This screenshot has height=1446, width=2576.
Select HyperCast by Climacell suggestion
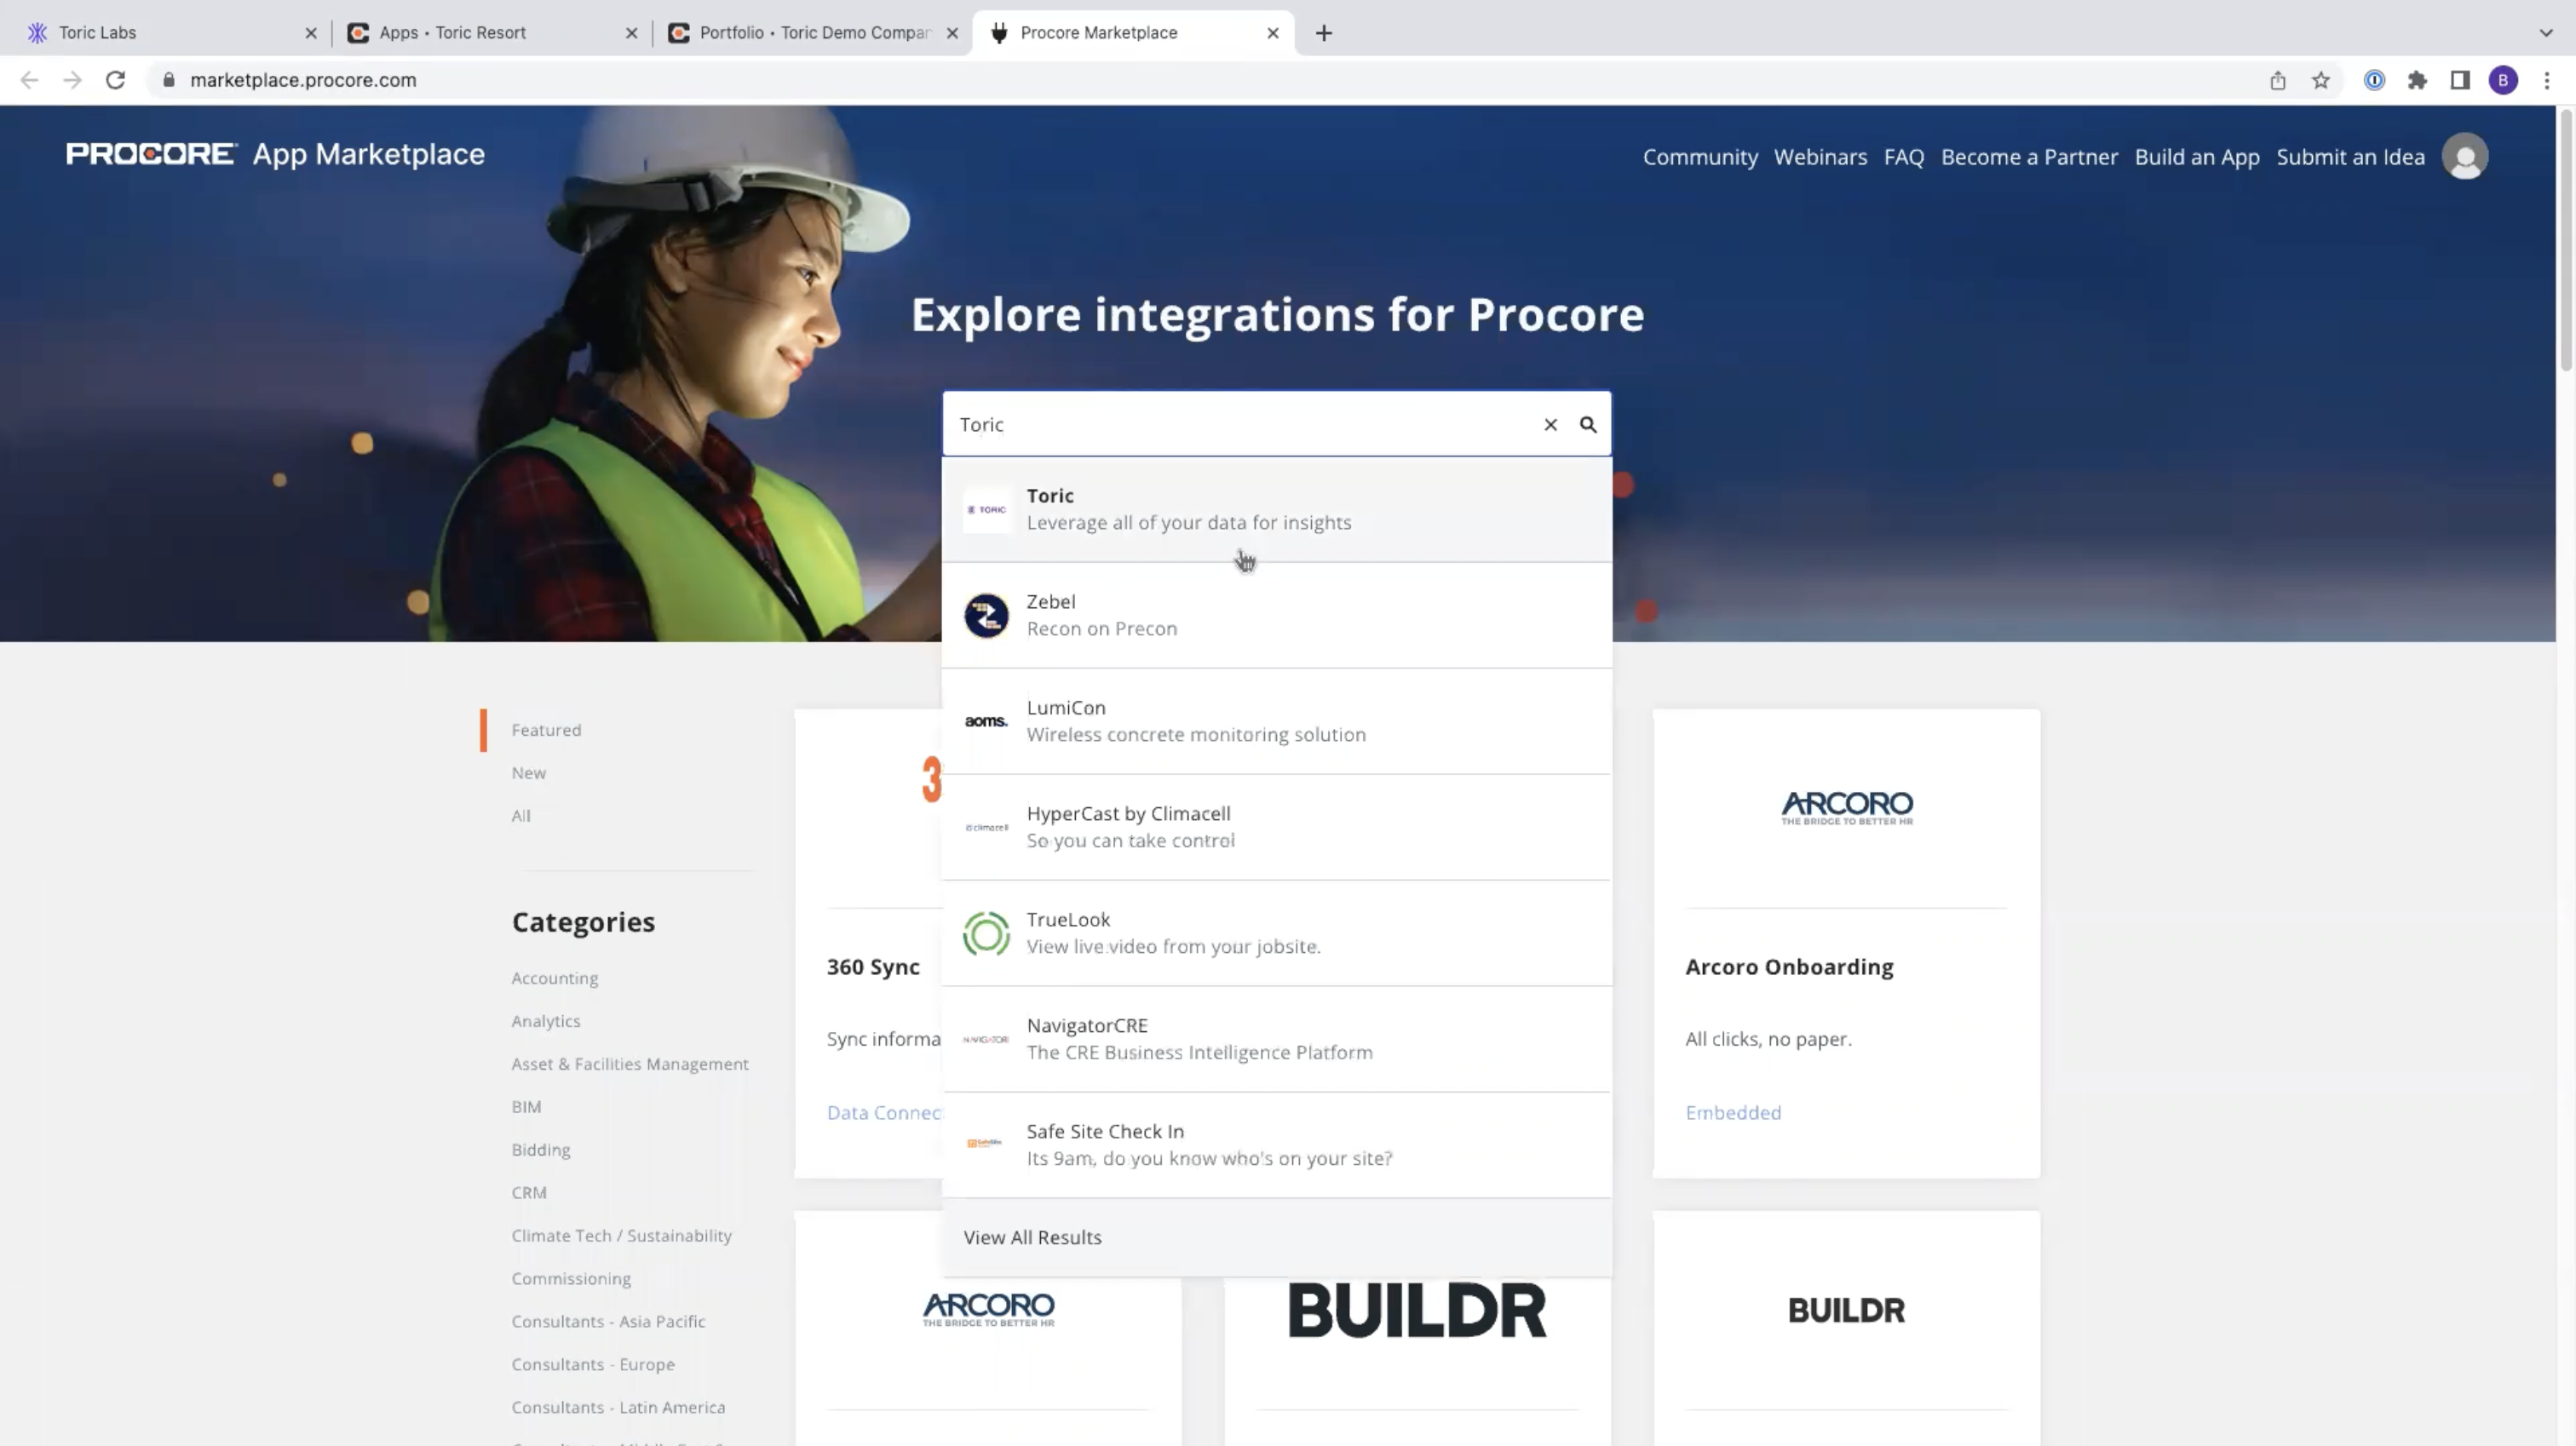click(x=1277, y=827)
